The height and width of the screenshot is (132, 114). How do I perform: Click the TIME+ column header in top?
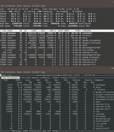click(x=78, y=31)
